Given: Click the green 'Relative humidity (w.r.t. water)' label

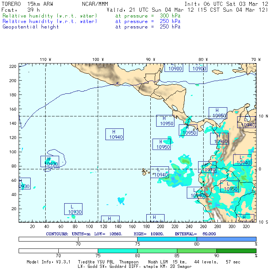Looking at the screenshot, I should tap(50, 16).
